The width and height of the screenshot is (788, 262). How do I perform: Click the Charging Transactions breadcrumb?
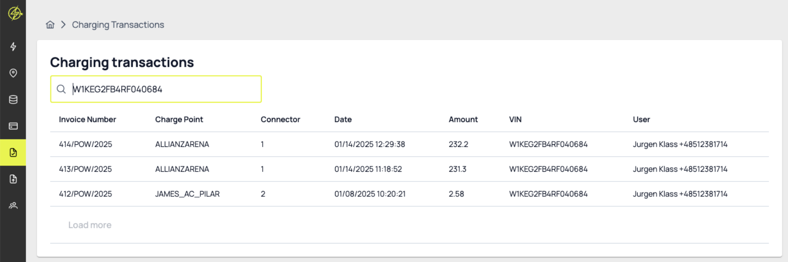118,25
